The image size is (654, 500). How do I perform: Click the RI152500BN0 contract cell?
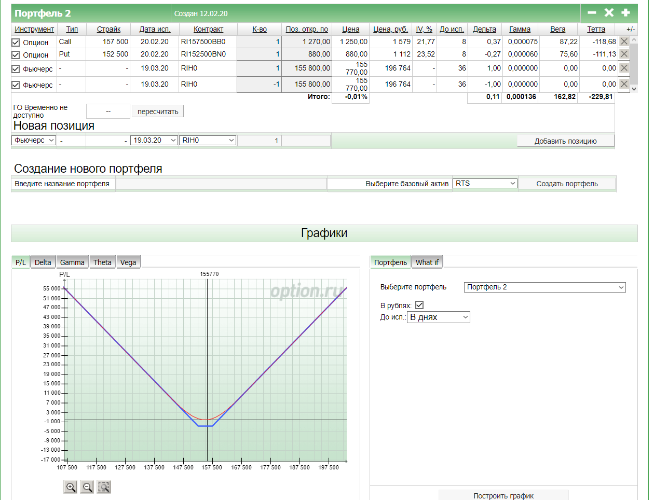pyautogui.click(x=203, y=54)
